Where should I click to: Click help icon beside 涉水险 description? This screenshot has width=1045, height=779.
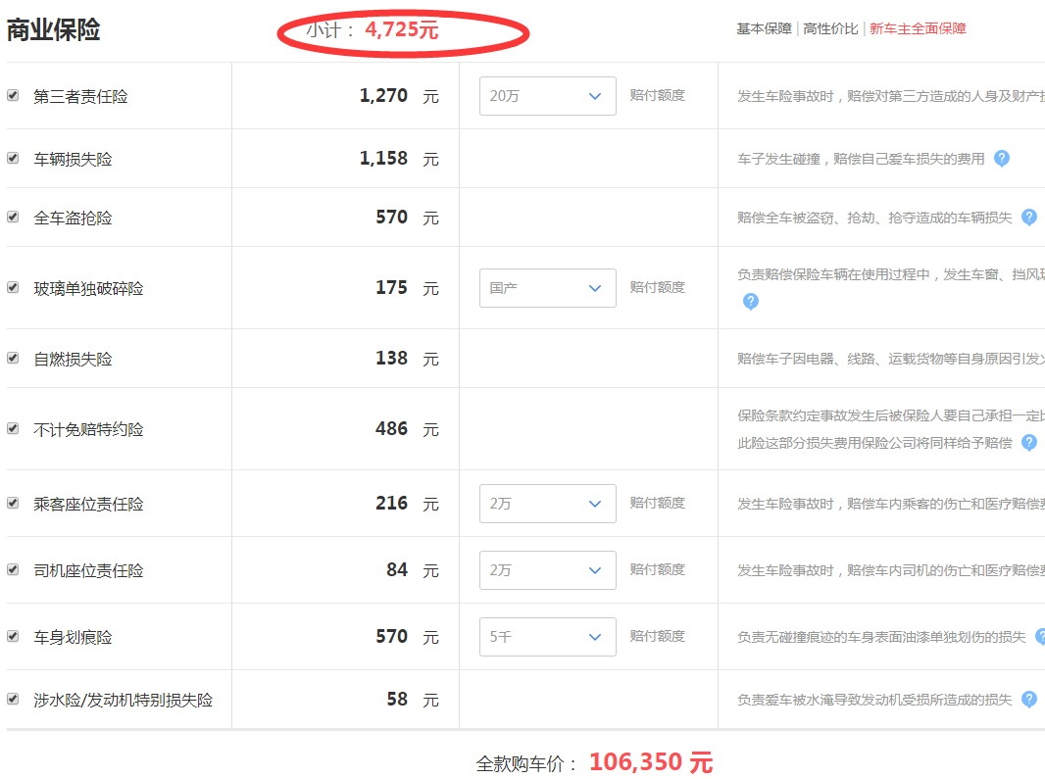coord(1029,699)
